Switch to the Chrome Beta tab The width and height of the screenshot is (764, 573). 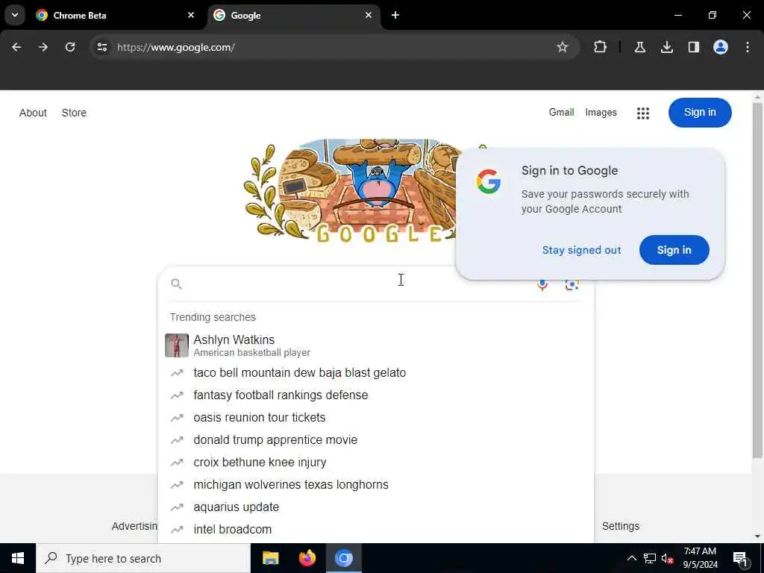point(116,15)
